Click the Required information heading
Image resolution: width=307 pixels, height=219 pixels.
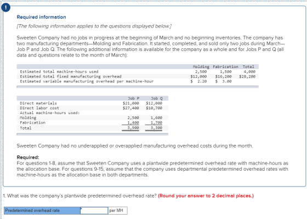pos(41,17)
